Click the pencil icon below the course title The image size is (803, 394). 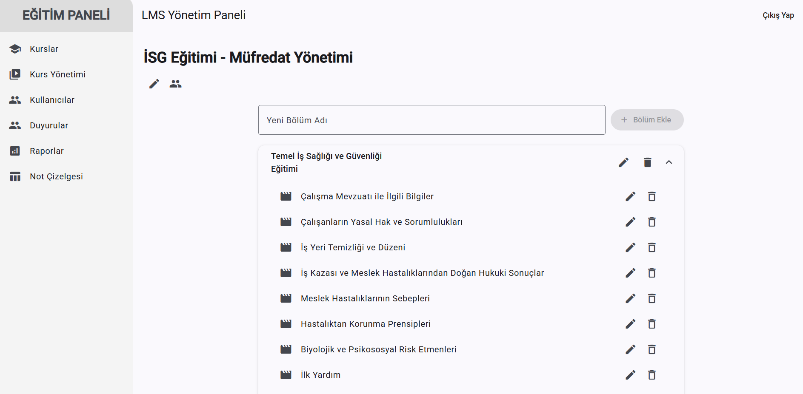click(154, 84)
